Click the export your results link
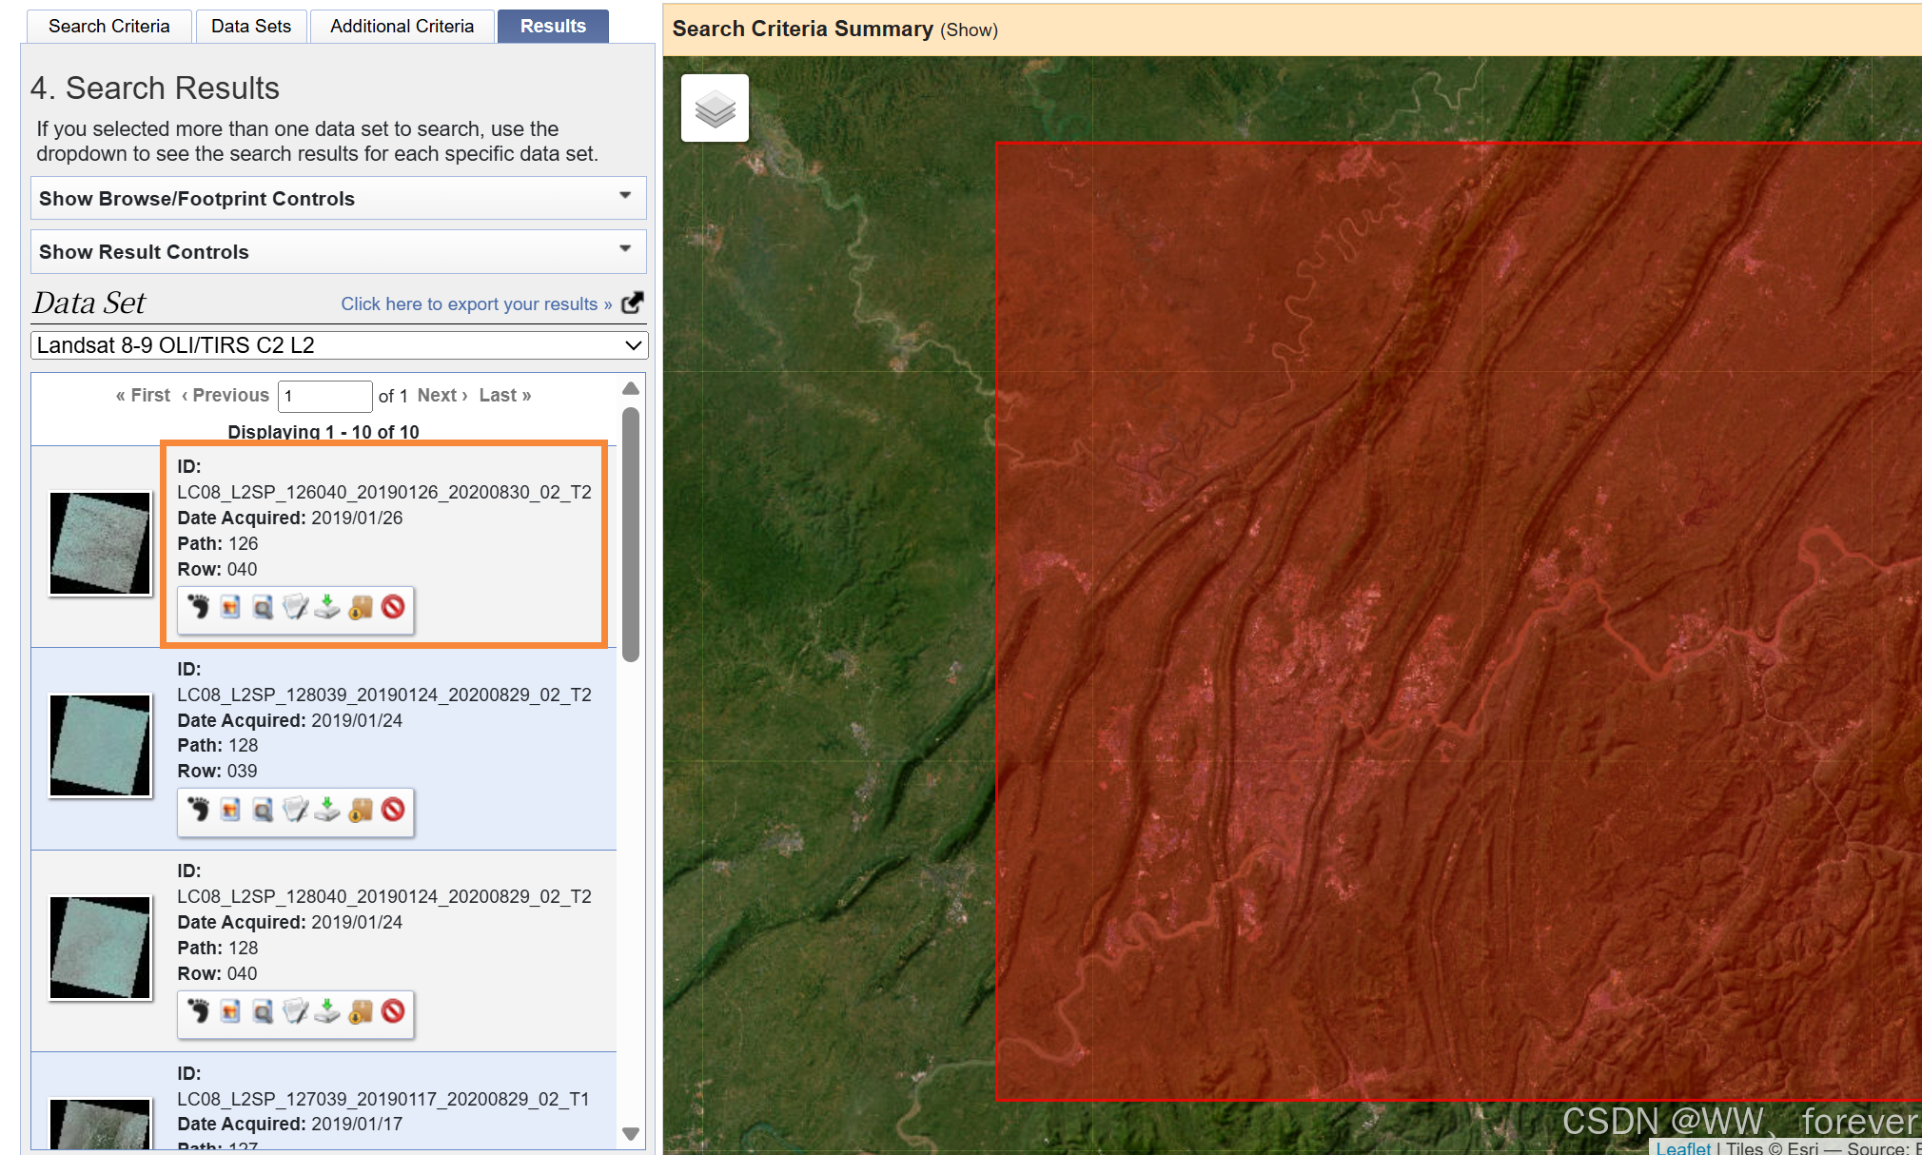The width and height of the screenshot is (1922, 1155). pos(476,303)
